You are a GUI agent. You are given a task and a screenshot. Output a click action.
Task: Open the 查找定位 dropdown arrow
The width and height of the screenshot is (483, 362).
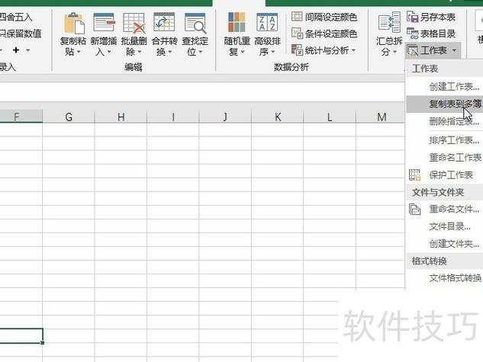tap(201, 52)
